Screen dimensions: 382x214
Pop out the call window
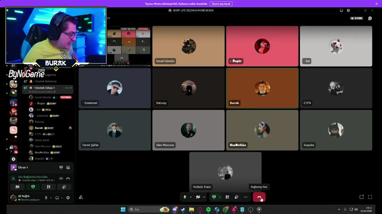361,197
